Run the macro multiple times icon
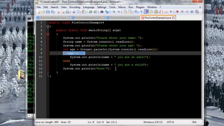This screenshot has height=126, width=224. (192, 12)
